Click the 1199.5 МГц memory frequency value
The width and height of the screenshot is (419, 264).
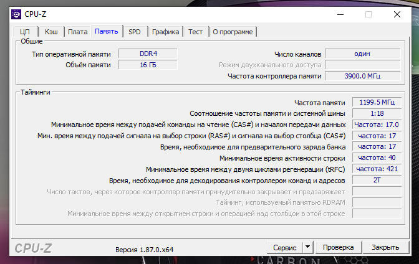376,103
